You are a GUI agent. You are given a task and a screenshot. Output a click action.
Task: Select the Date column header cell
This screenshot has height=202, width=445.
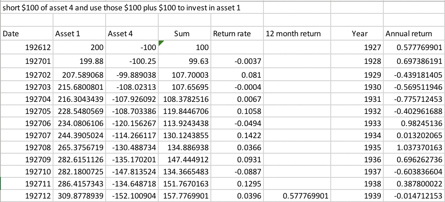[x=26, y=34]
